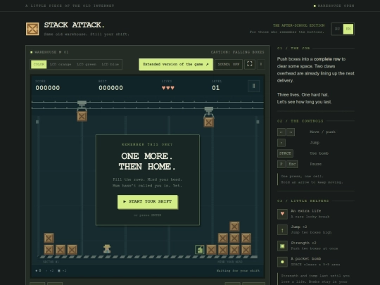Click the LEVEL value 01
The image size is (380, 285).
[x=216, y=88]
